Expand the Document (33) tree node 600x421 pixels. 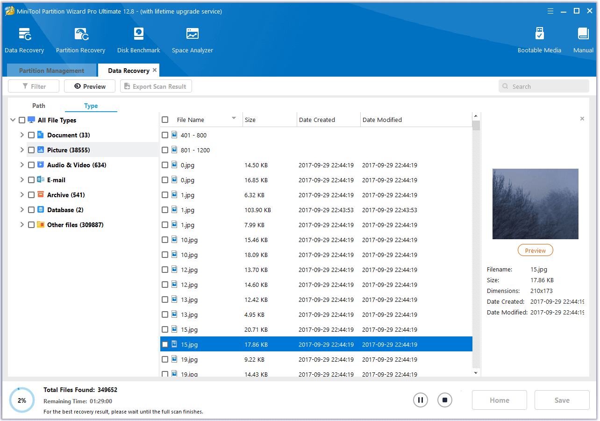tap(21, 135)
